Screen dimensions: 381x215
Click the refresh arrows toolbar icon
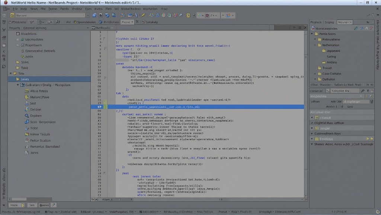[x=151, y=15]
